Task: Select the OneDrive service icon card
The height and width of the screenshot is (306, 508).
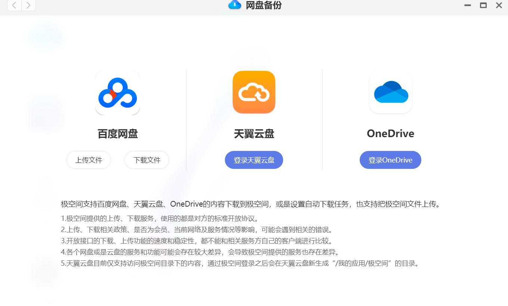Action: coord(390,92)
